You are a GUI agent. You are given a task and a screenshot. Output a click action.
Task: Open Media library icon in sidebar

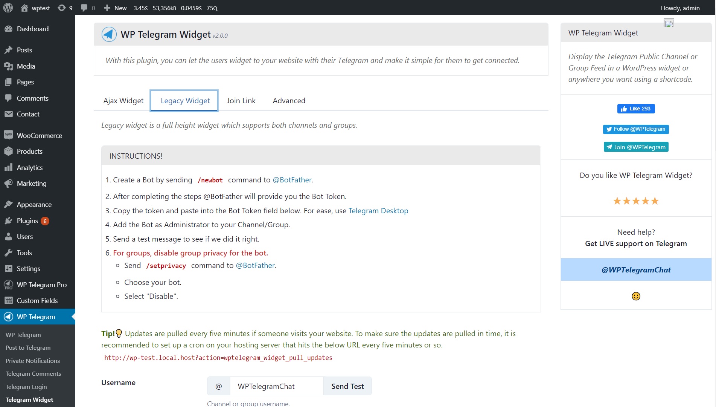coord(8,66)
